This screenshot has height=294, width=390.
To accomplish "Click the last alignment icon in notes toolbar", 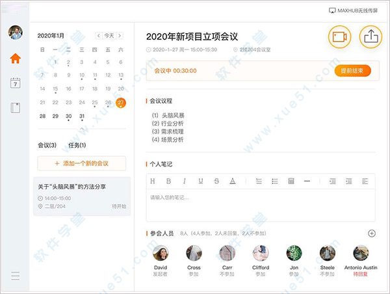I will [x=365, y=181].
